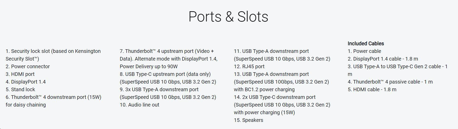Select the Power cable entry

pyautogui.click(x=364, y=51)
